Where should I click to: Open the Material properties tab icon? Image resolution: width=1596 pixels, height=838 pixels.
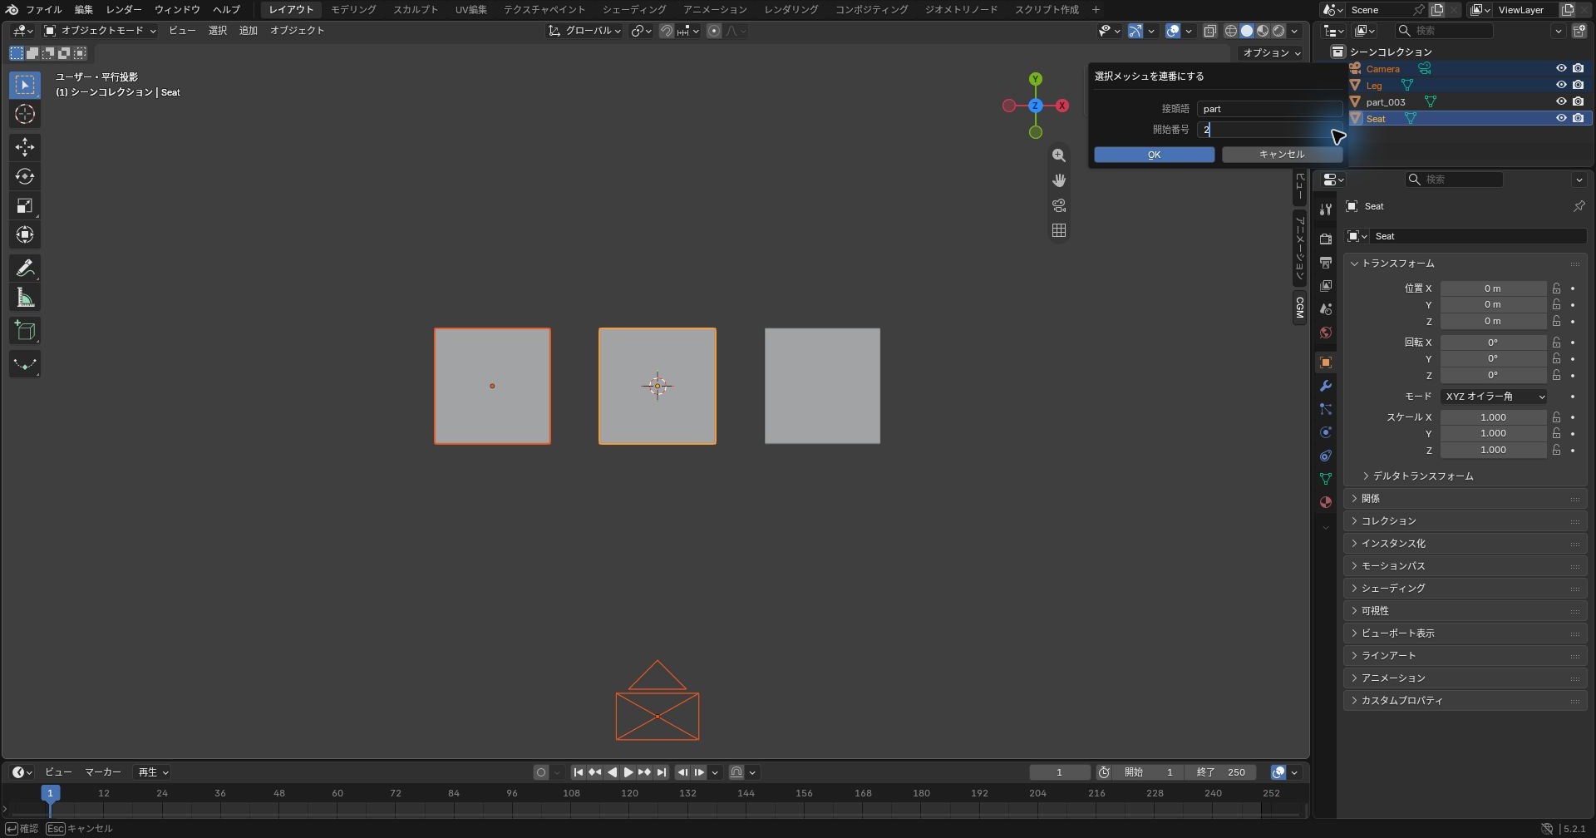tap(1326, 502)
